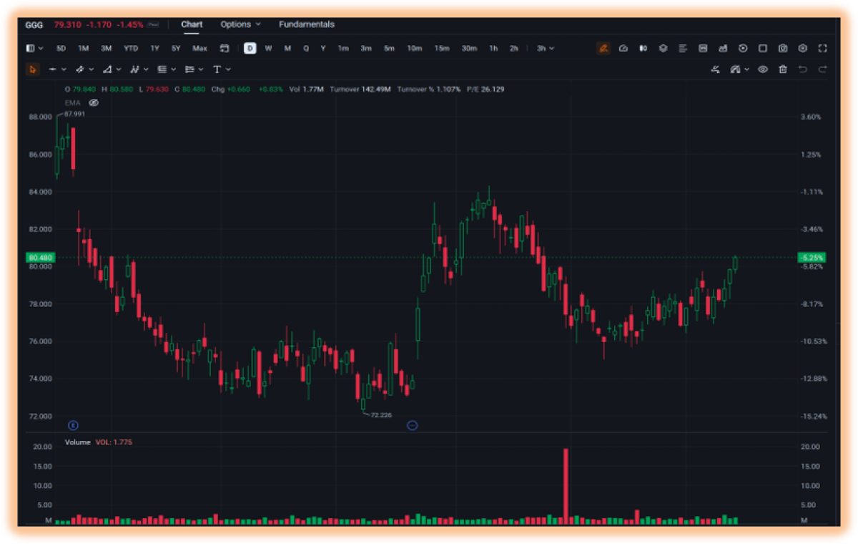The height and width of the screenshot is (544, 858).
Task: Click the tall red volume spike bar
Action: pyautogui.click(x=566, y=487)
